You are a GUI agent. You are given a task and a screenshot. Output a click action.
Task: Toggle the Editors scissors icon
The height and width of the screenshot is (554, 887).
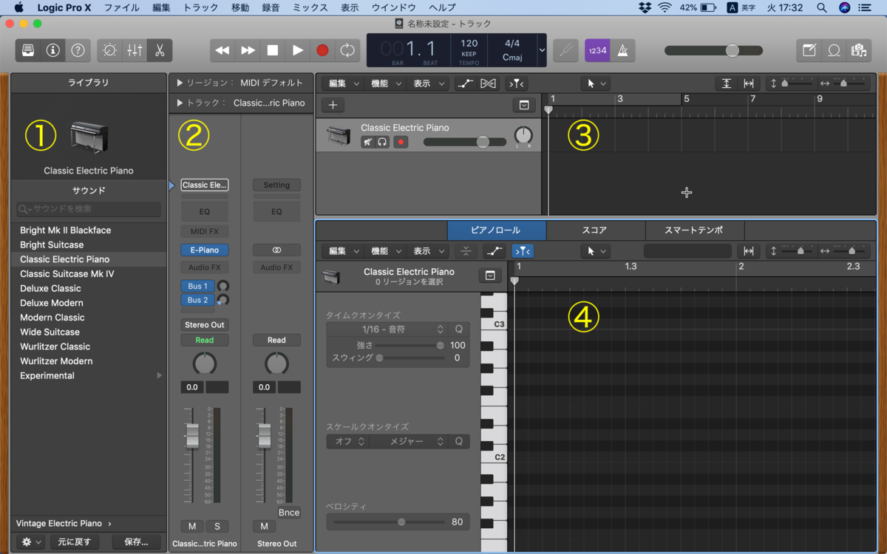click(160, 50)
